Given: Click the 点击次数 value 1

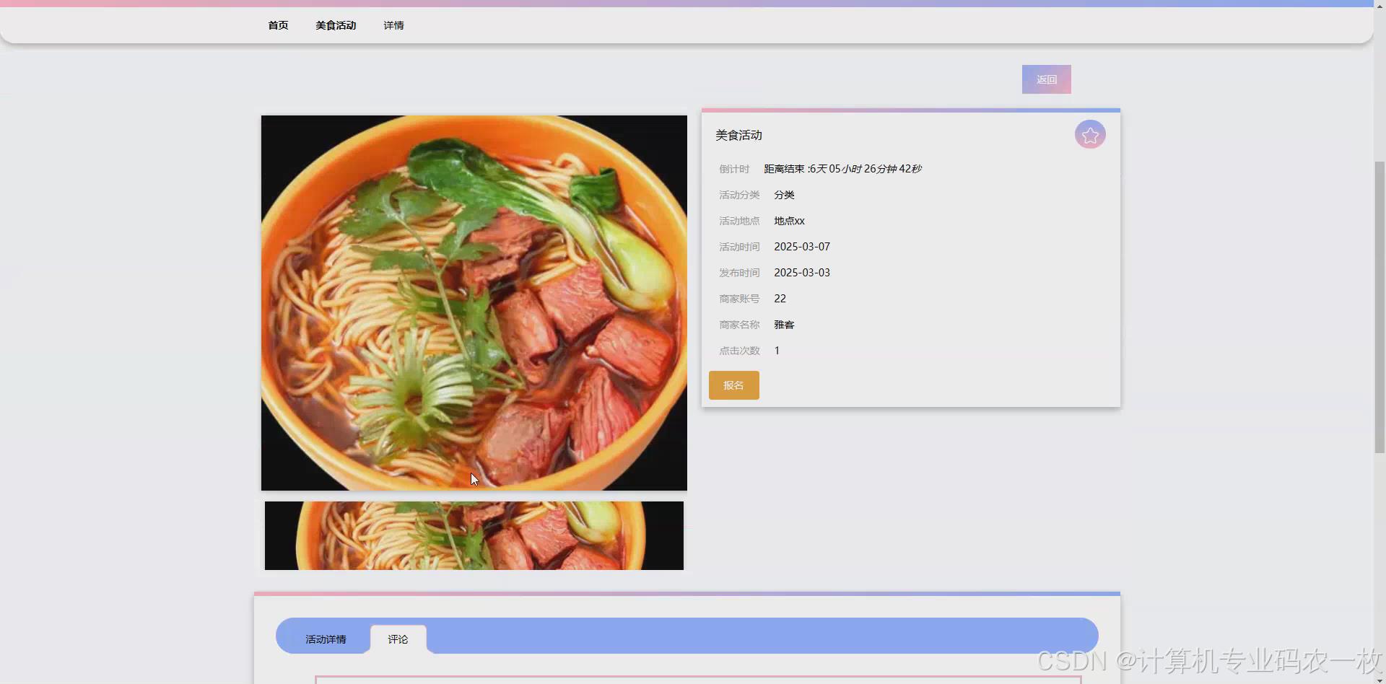Looking at the screenshot, I should [x=777, y=351].
